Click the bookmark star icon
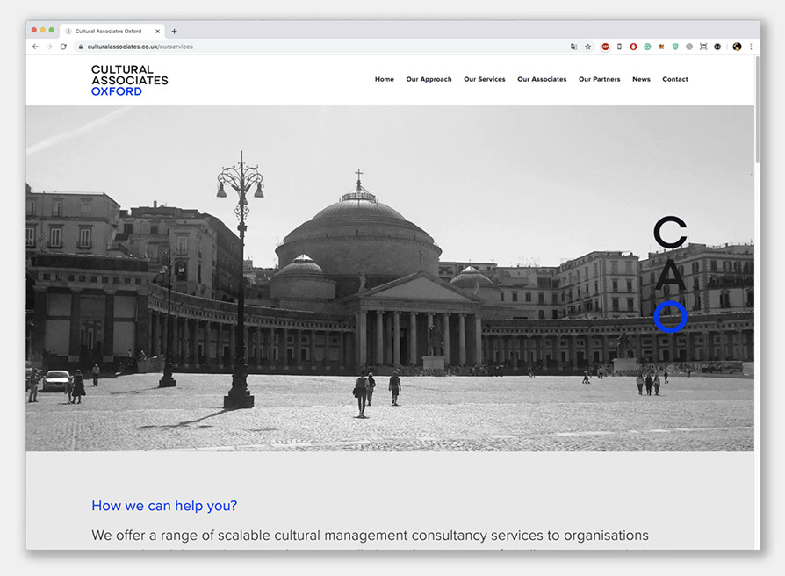The height and width of the screenshot is (576, 785). [x=587, y=47]
